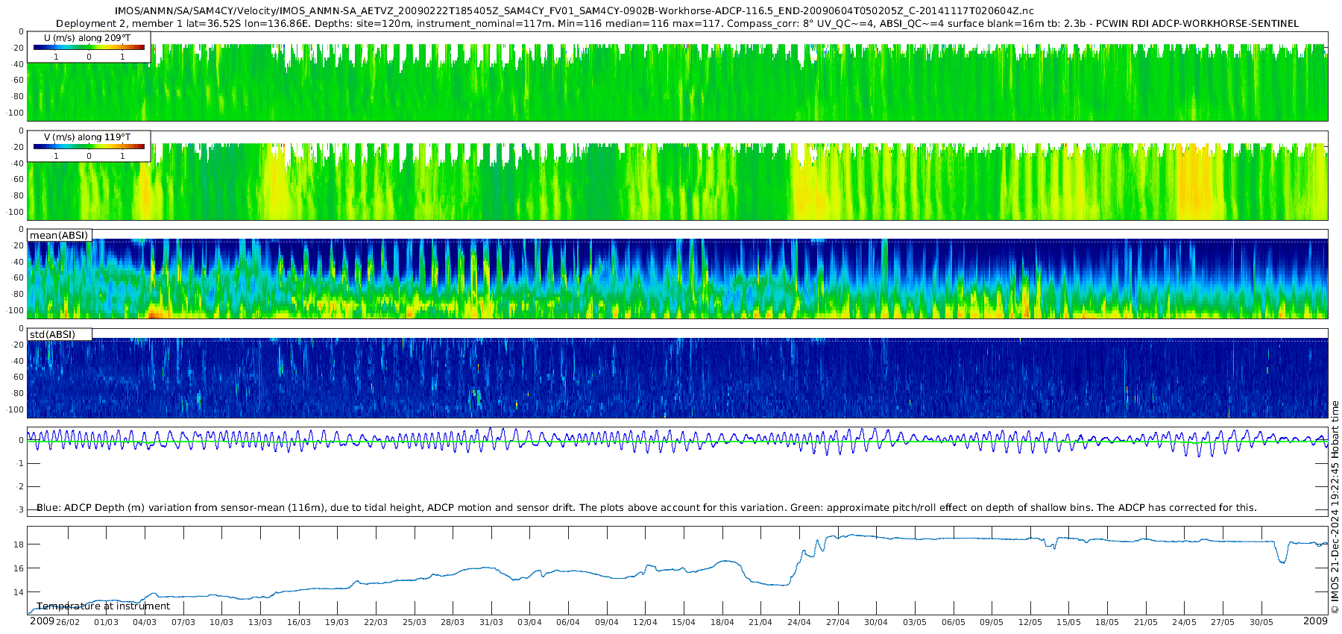Click the 07/03 date tick label

[x=183, y=622]
